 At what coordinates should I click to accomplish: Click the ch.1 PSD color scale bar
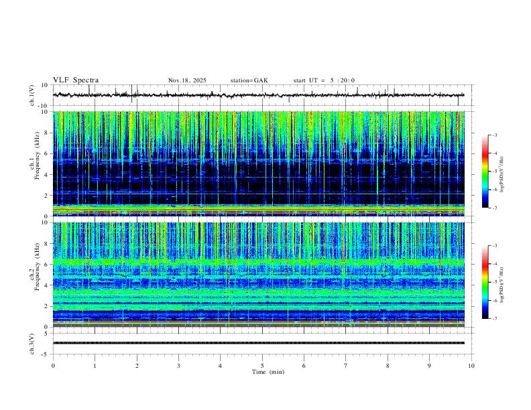click(x=485, y=172)
